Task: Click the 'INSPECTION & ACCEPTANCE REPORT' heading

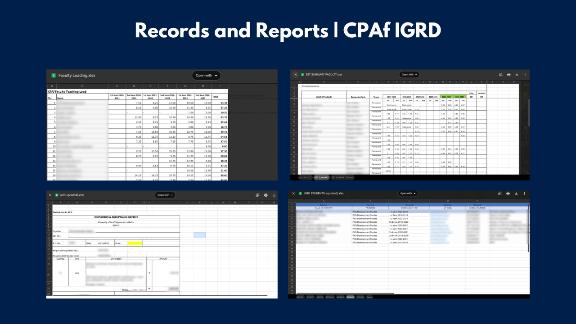Action: [116, 217]
